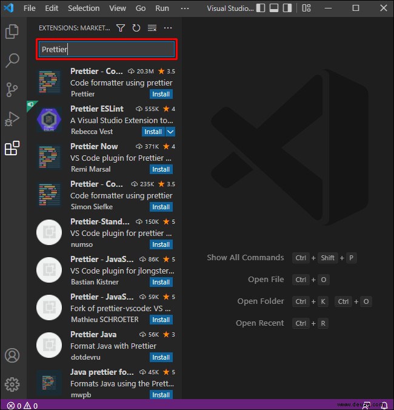The width and height of the screenshot is (394, 410).
Task: Click the filter extensions funnel icon
Action: 121,28
